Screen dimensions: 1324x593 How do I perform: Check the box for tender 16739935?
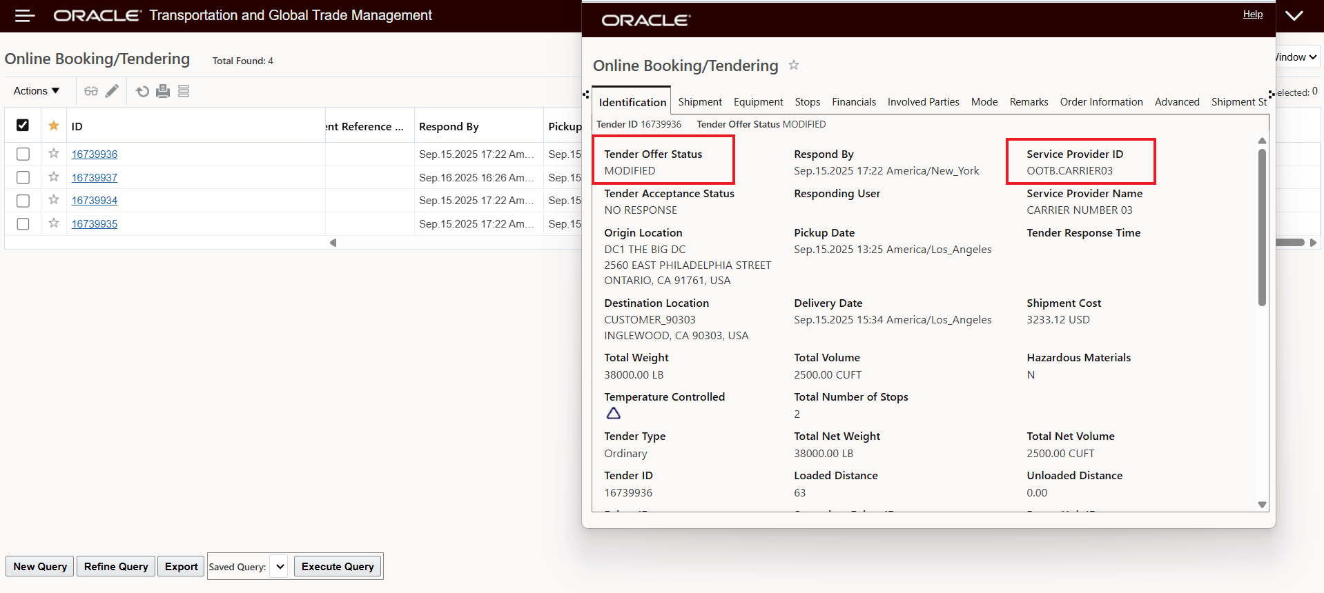[x=23, y=223]
